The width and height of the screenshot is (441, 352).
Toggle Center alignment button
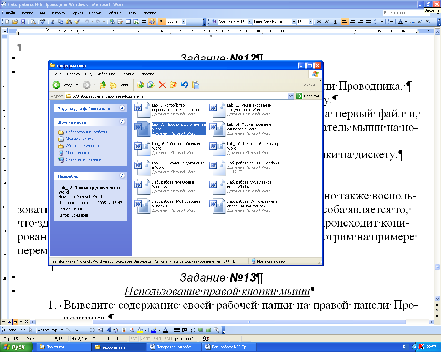[353, 22]
